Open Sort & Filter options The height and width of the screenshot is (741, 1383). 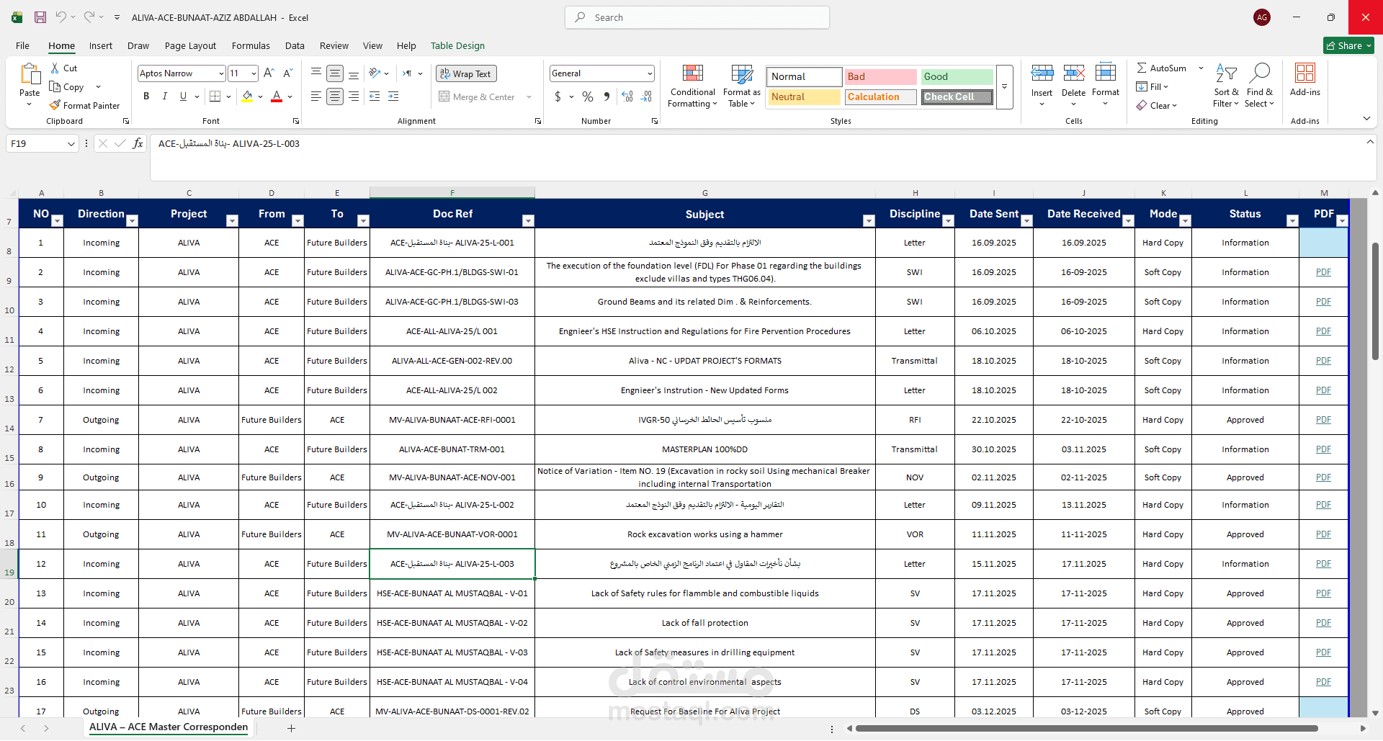[1226, 86]
